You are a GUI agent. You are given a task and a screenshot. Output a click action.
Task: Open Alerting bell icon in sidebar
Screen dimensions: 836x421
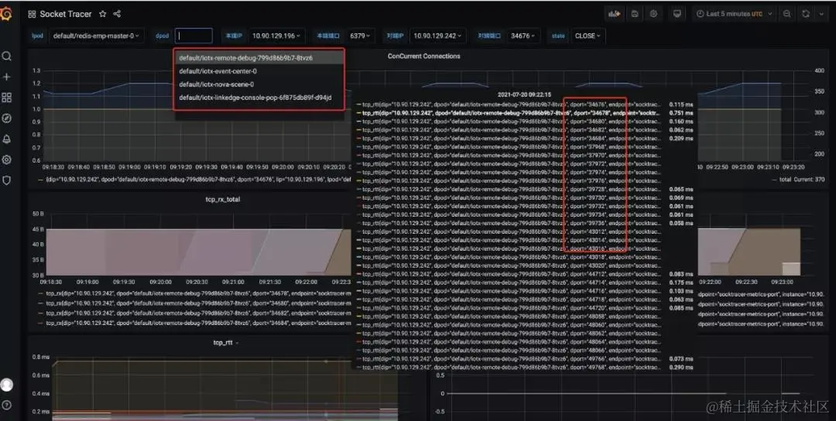point(6,139)
